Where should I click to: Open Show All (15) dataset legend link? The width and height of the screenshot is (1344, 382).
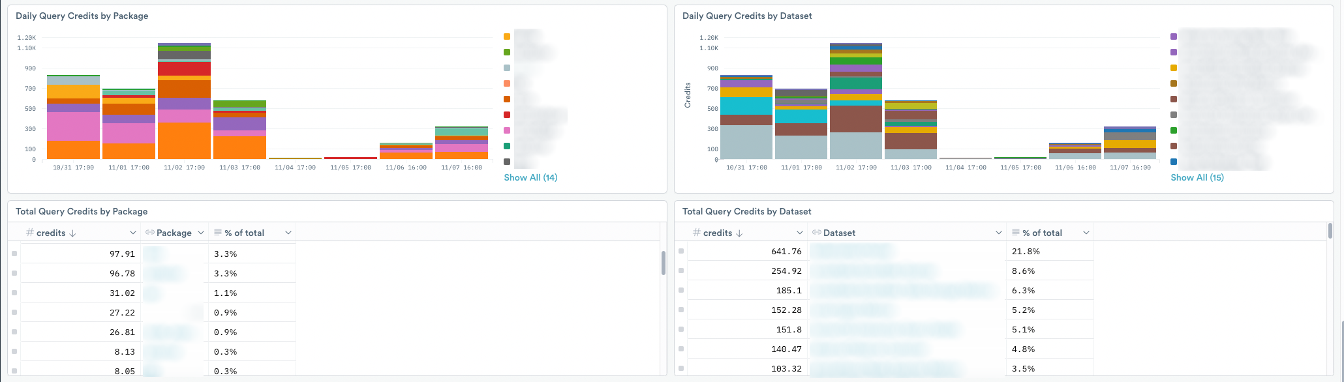pyautogui.click(x=1197, y=177)
